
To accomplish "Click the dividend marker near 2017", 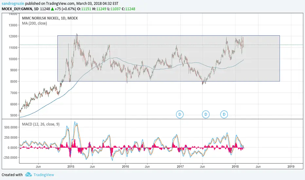I will pos(180,114).
